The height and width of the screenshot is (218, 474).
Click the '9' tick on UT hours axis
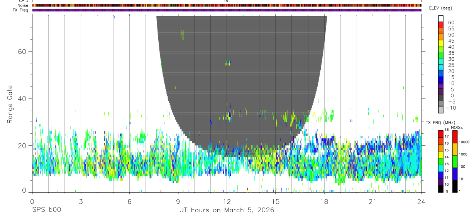point(178,202)
